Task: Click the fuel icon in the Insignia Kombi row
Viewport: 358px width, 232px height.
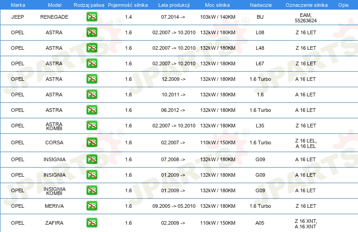Action: 92,190
